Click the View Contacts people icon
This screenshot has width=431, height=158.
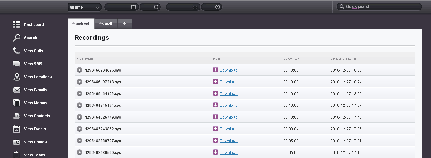coord(17,116)
